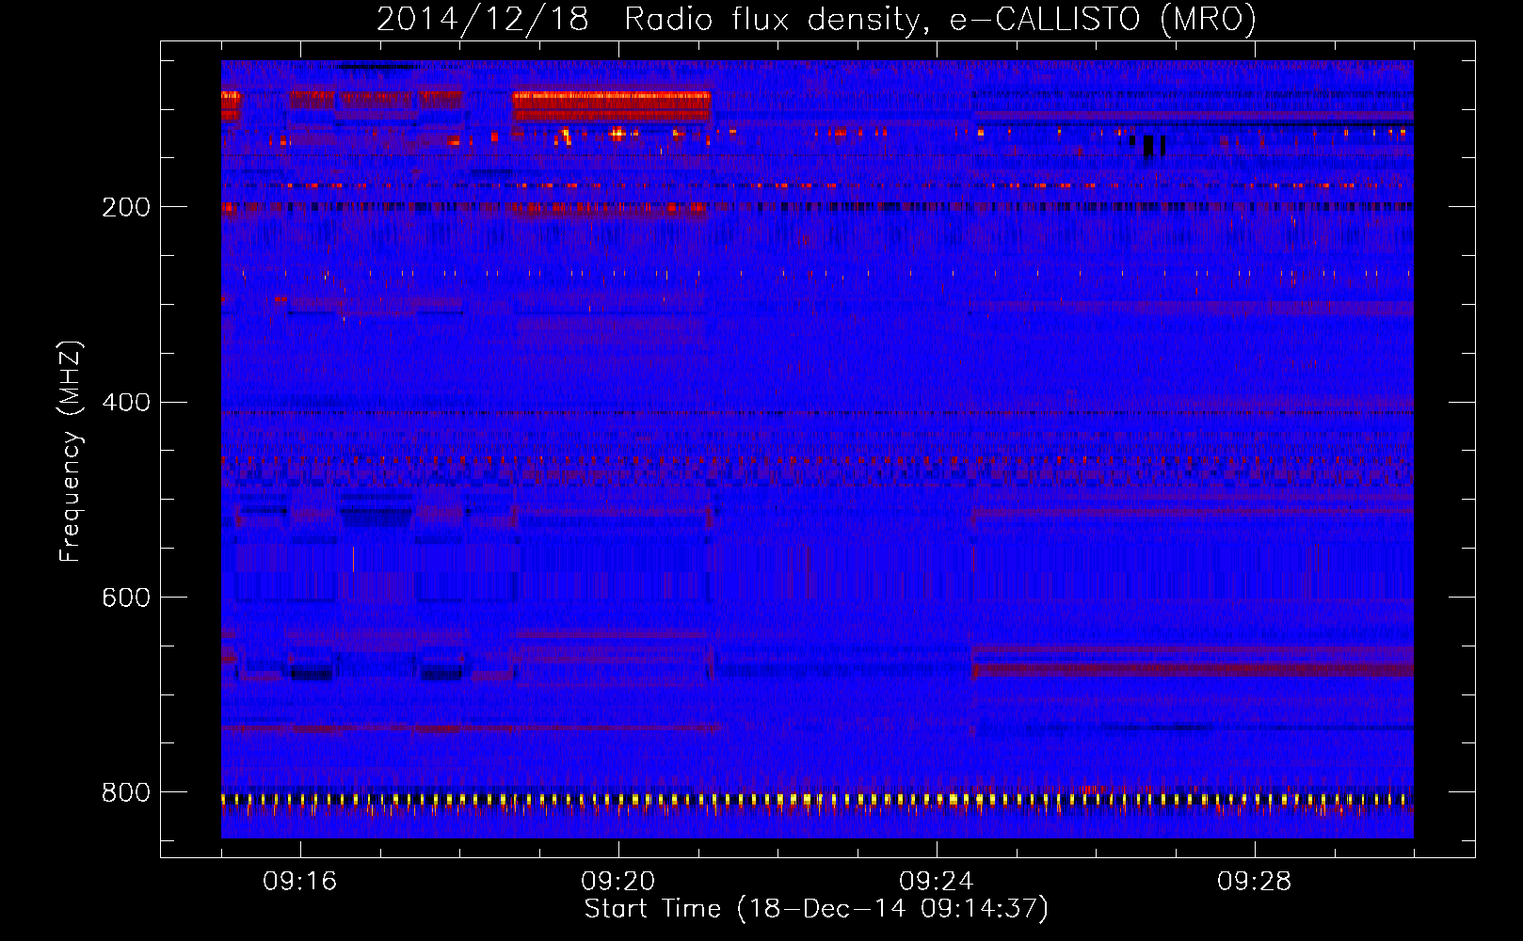Click the 'Start Time (18-Dec-14 09:14:37)' label
The width and height of the screenshot is (1523, 941).
tap(816, 909)
